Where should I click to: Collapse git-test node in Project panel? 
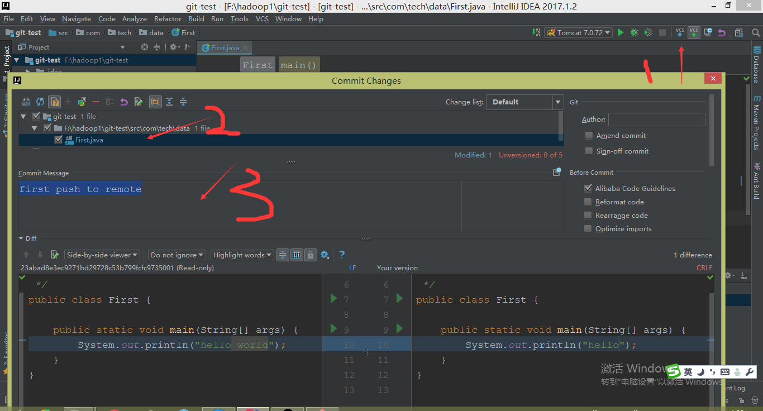[x=17, y=60]
